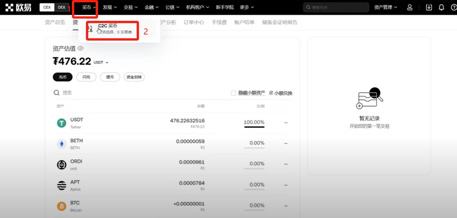The image size is (457, 218).
Task: Expand the 交易 dropdown menu
Action: (x=131, y=7)
